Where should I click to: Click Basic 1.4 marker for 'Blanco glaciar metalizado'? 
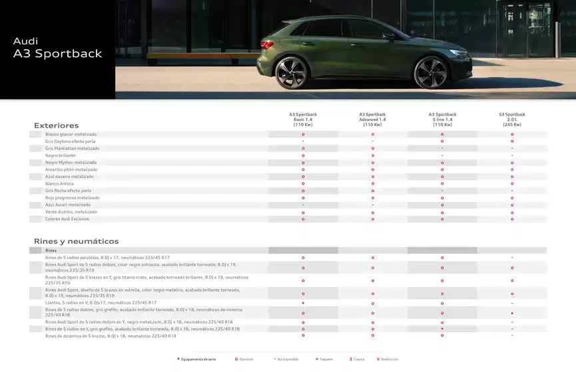tap(303, 134)
